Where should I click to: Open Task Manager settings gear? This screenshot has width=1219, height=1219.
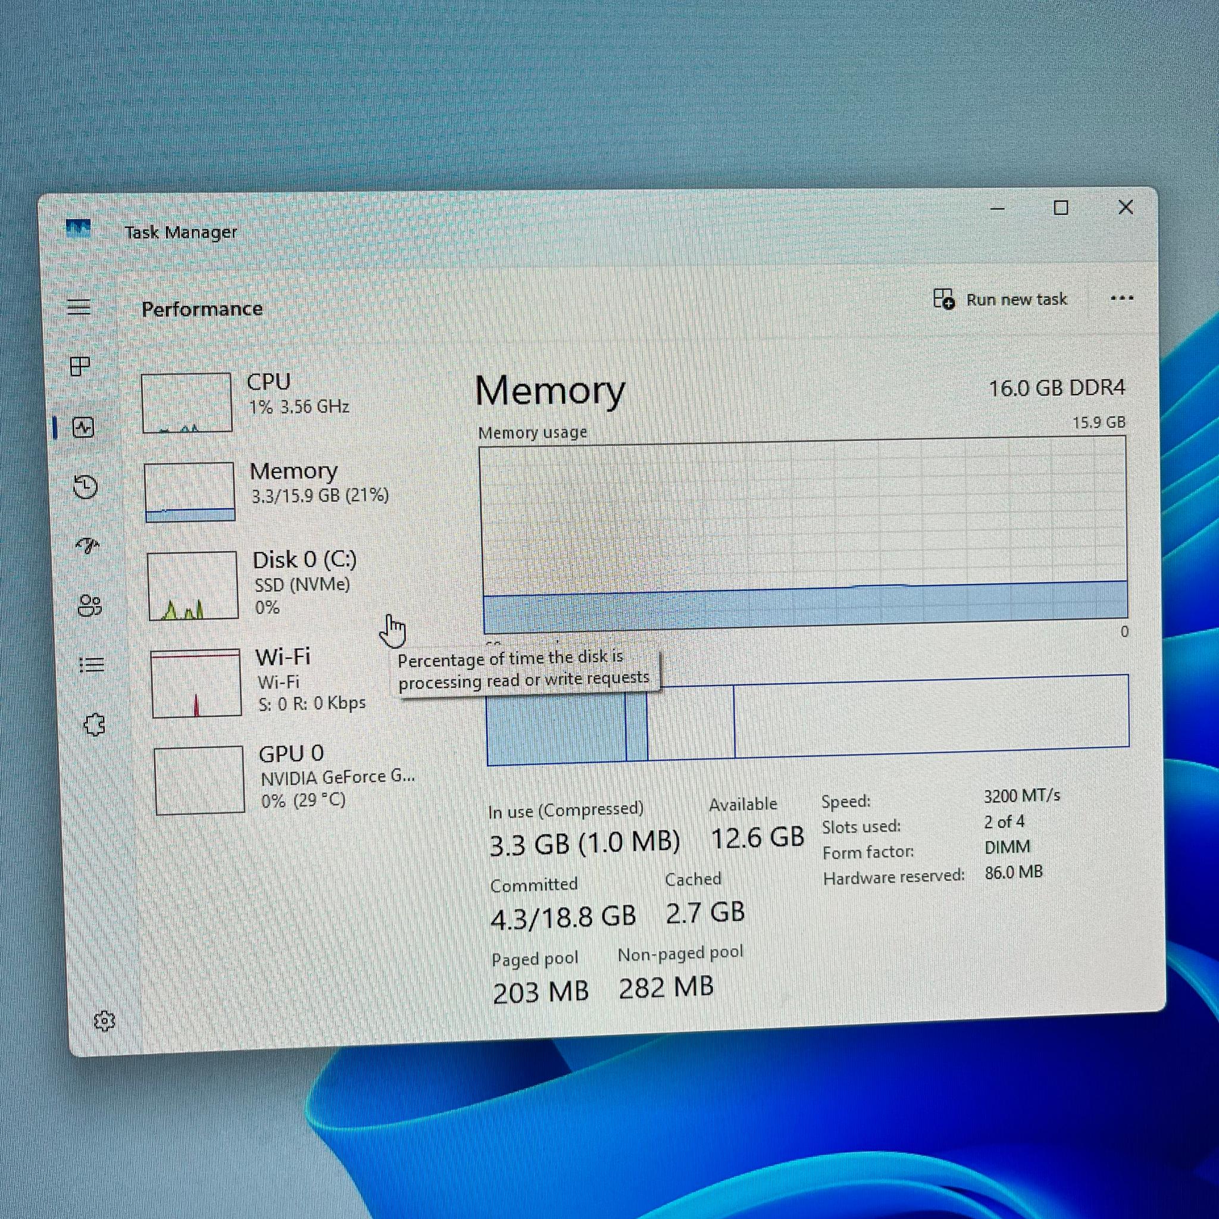tap(105, 1021)
